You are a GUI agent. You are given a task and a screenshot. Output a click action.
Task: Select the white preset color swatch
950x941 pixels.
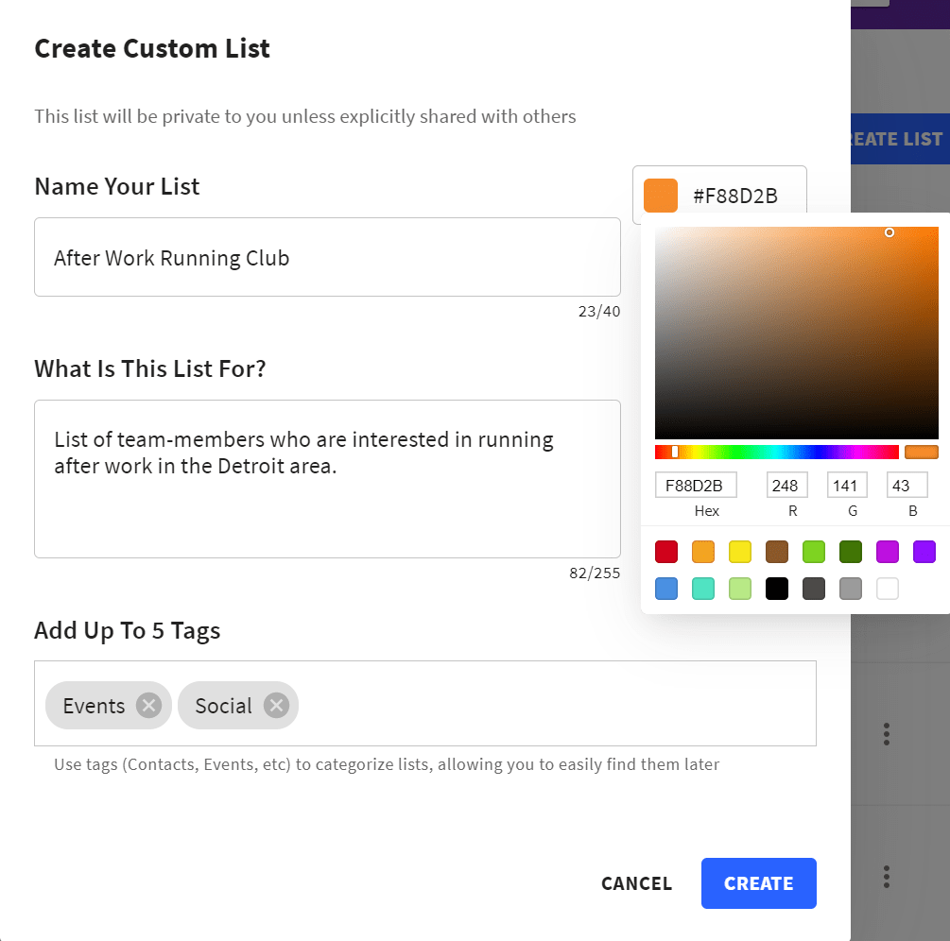[x=887, y=588]
